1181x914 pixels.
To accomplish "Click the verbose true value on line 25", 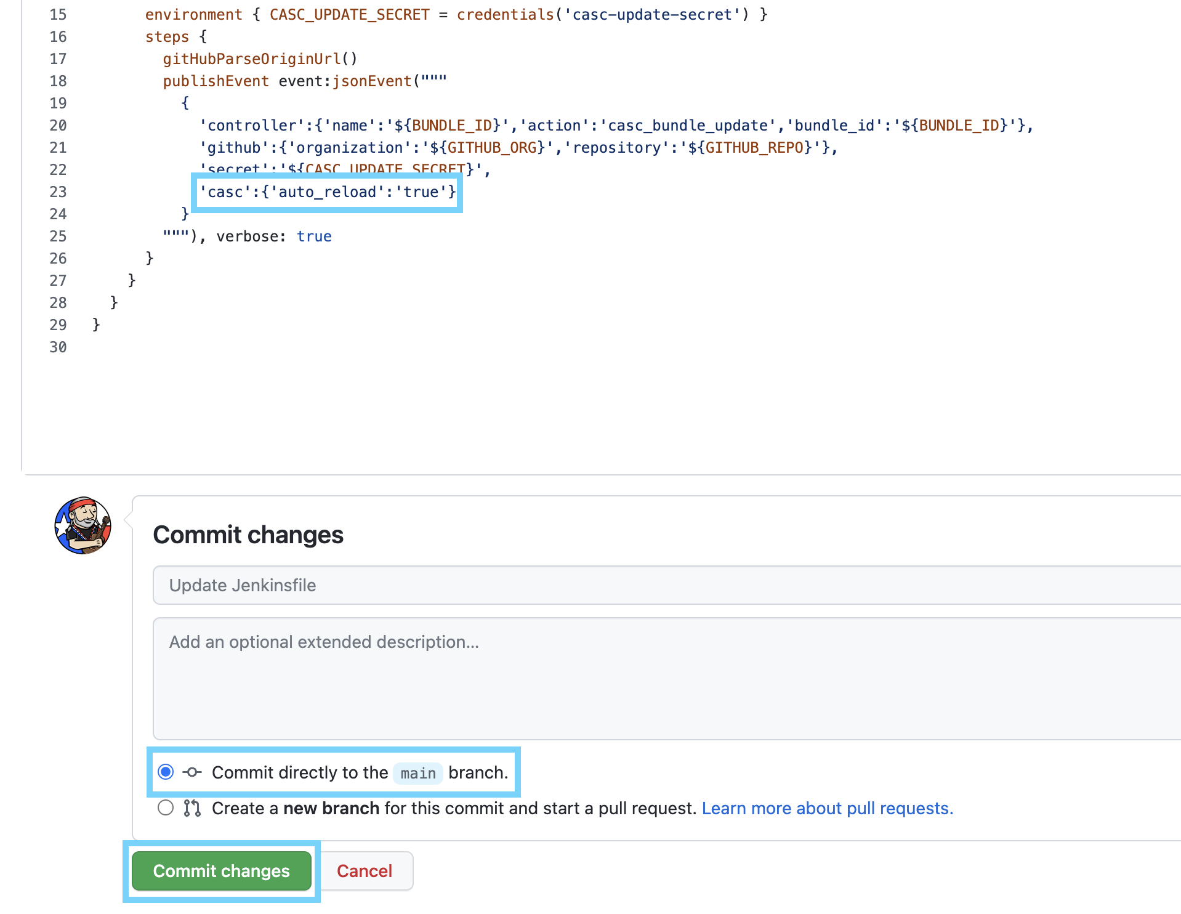I will [314, 236].
